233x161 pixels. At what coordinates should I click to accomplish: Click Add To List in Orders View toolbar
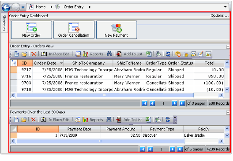[x=129, y=54]
